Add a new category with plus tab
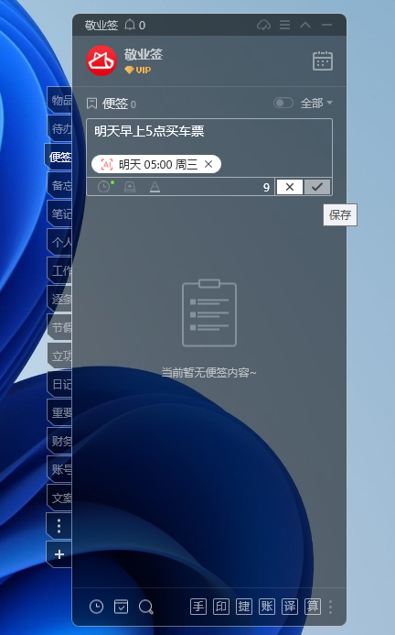The image size is (395, 635). coord(59,554)
